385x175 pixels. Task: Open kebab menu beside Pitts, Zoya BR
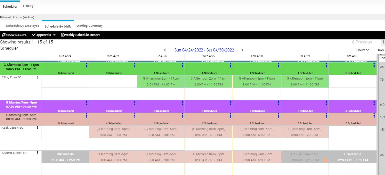[38, 77]
